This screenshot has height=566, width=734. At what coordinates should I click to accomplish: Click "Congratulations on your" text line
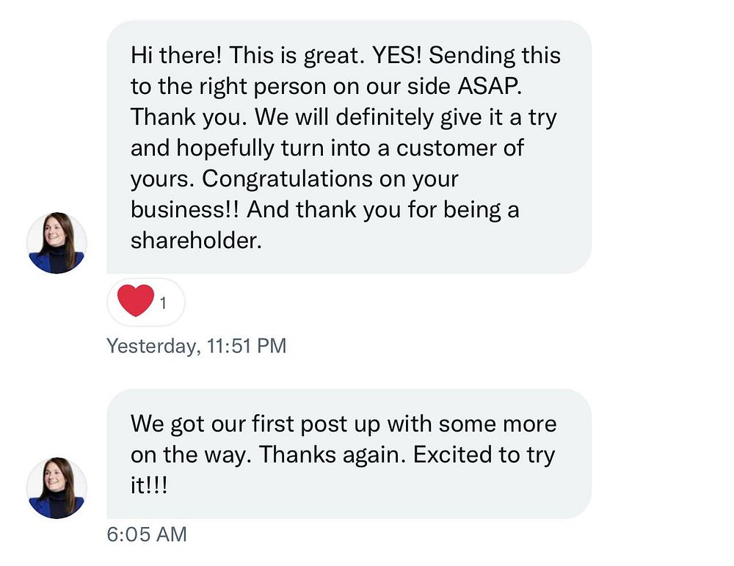[x=330, y=179]
